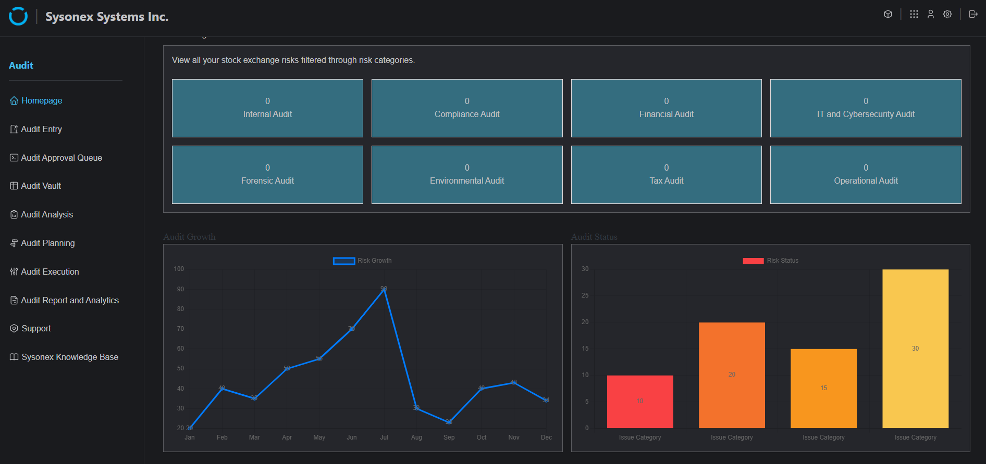The width and height of the screenshot is (986, 464).
Task: Go to Audit Entry in sidebar
Action: click(41, 129)
